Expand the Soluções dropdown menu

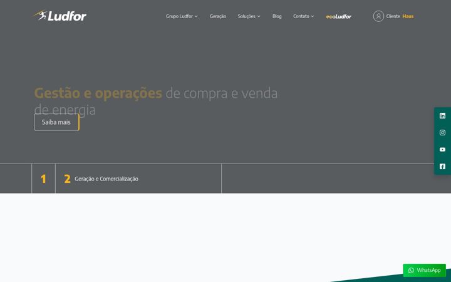coord(249,16)
